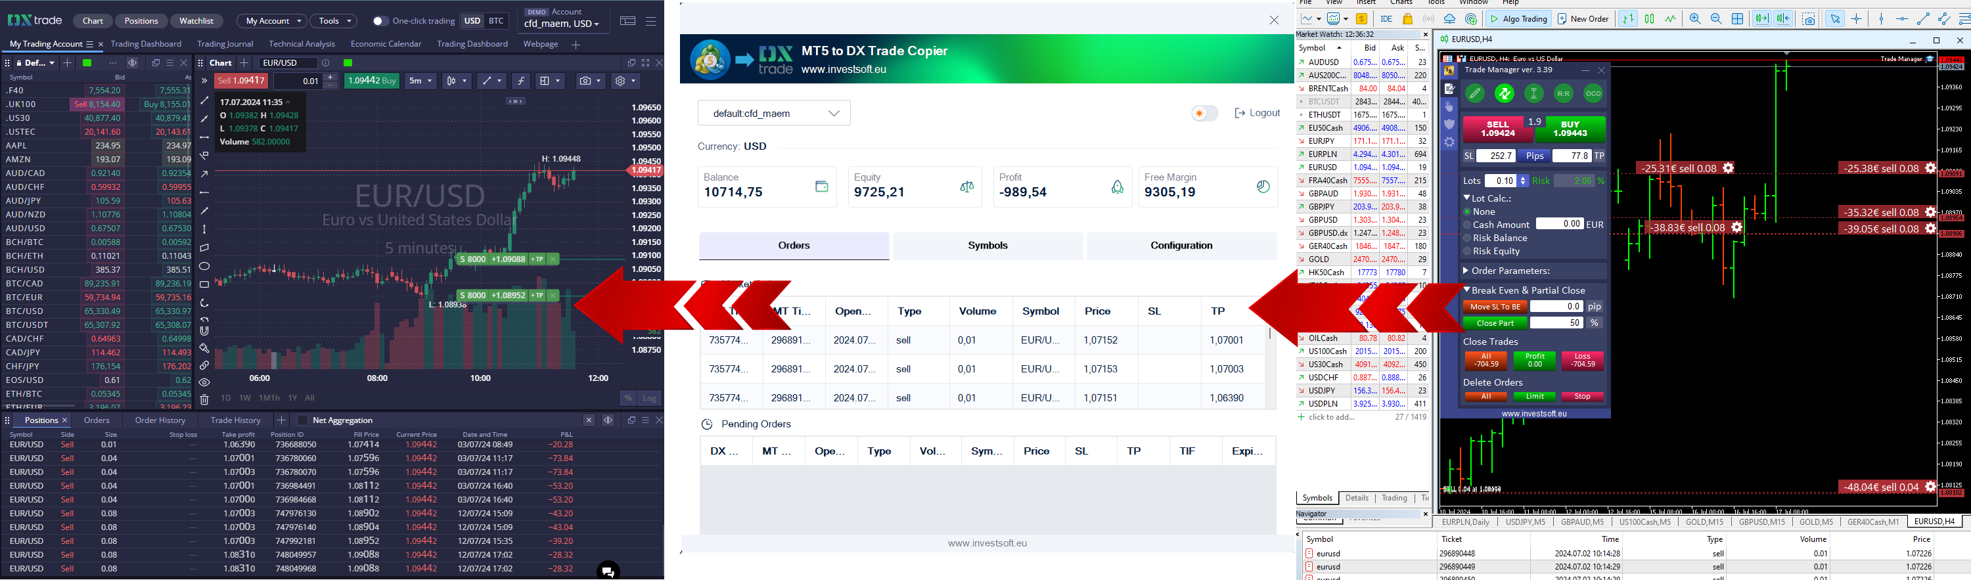Click the wallet icon in Balance card
The height and width of the screenshot is (580, 1971).
[821, 186]
